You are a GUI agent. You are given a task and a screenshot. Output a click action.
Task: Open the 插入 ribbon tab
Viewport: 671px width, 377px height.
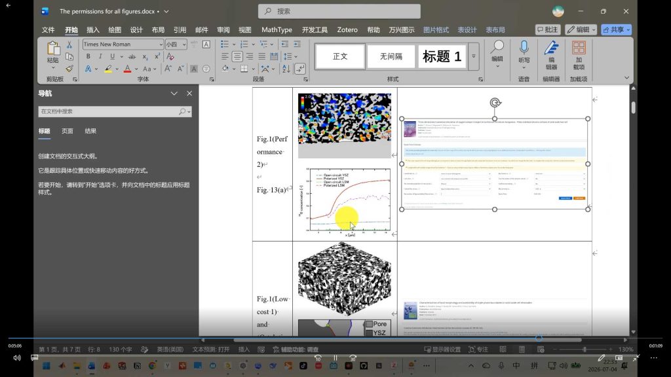pyautogui.click(x=93, y=30)
